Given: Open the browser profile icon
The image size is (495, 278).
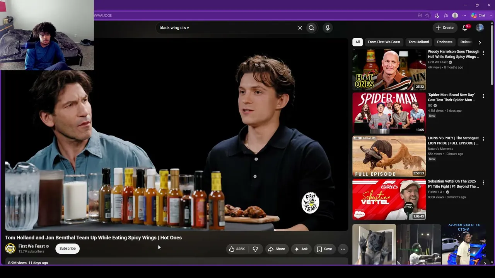Looking at the screenshot, I should (455, 15).
